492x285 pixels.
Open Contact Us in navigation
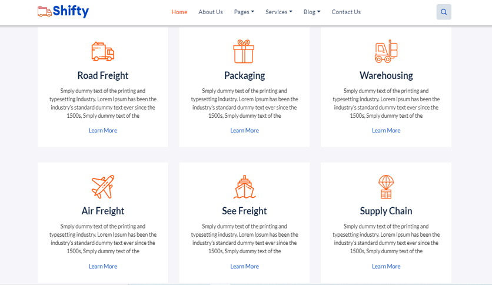point(346,12)
